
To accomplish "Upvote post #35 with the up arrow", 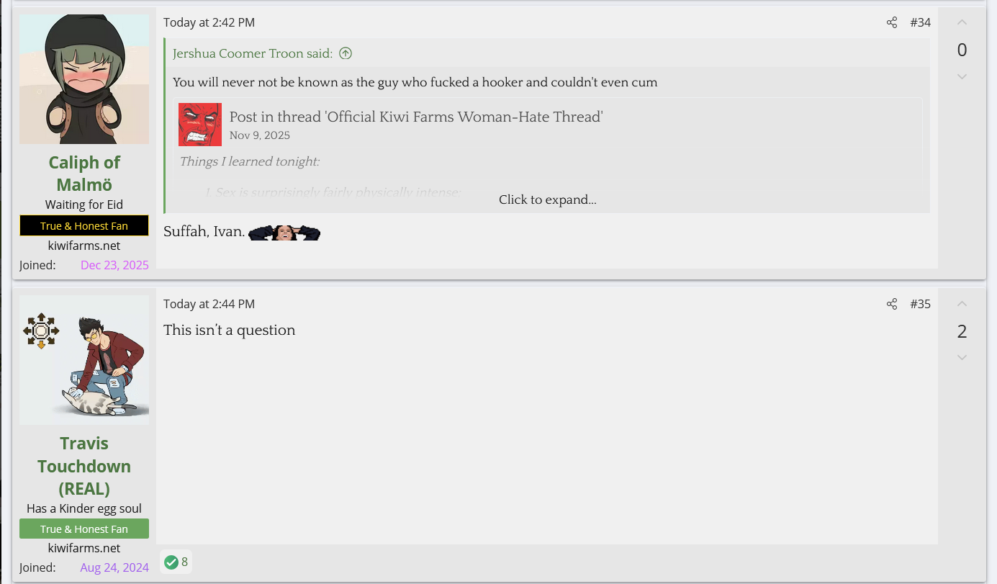I will click(962, 304).
